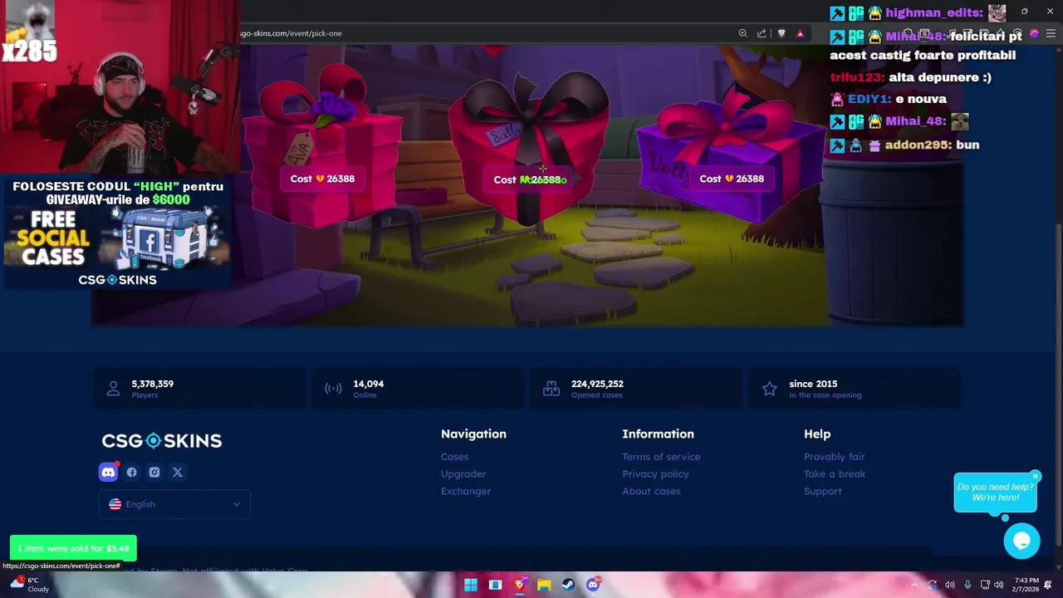Viewport: 1063px width, 598px height.
Task: Click the Help footer heading
Action: click(x=817, y=434)
